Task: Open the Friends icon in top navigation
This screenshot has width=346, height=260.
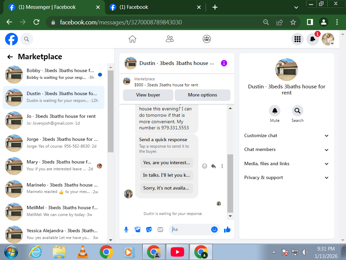Action: click(170, 39)
